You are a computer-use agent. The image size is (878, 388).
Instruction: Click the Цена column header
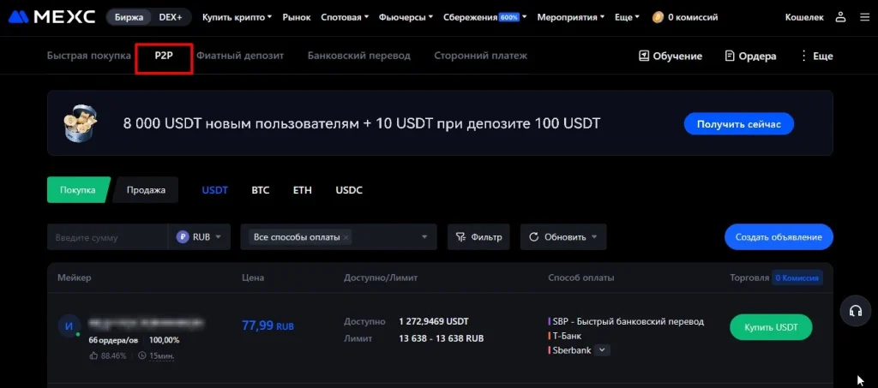253,278
